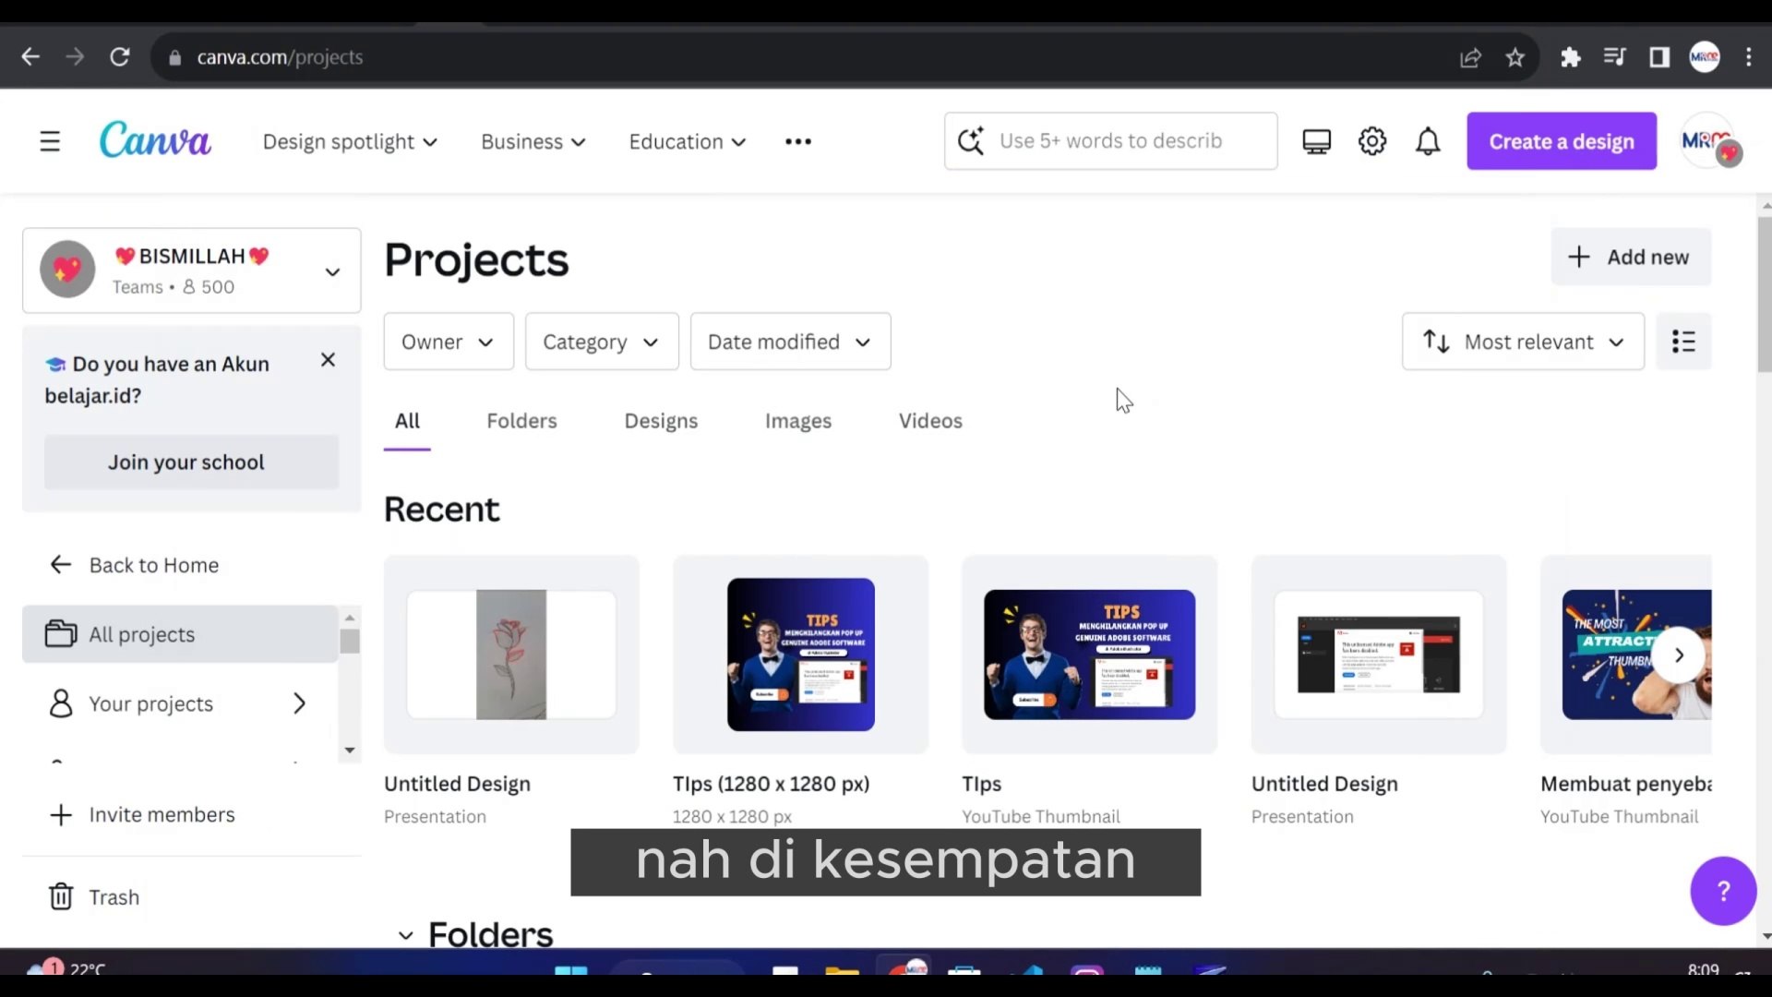Open Trash from the sidebar
This screenshot has width=1772, height=997.
(x=113, y=895)
